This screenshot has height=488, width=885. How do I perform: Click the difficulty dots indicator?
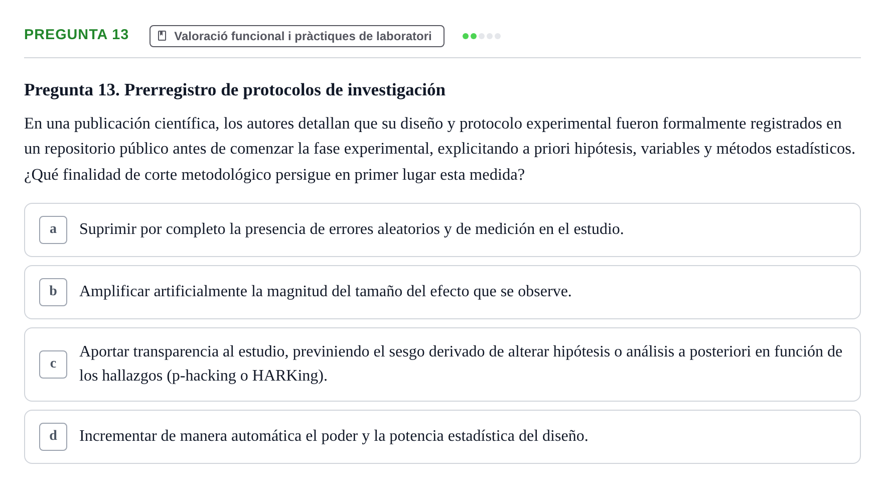(x=482, y=36)
